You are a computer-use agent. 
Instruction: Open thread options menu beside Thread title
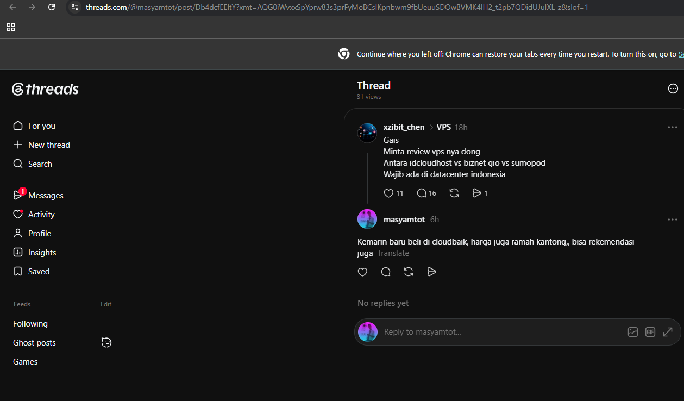[673, 89]
